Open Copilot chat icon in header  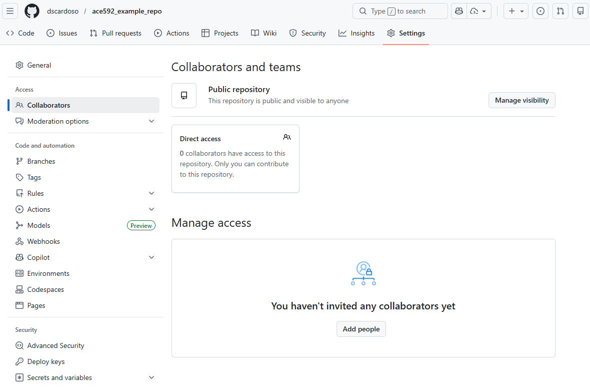[x=459, y=11]
